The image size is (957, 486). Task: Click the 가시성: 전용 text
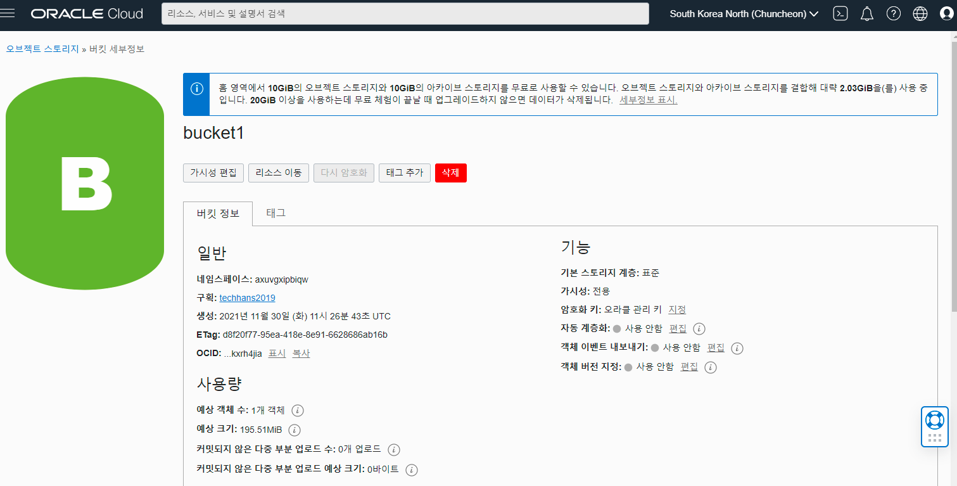[x=585, y=291]
